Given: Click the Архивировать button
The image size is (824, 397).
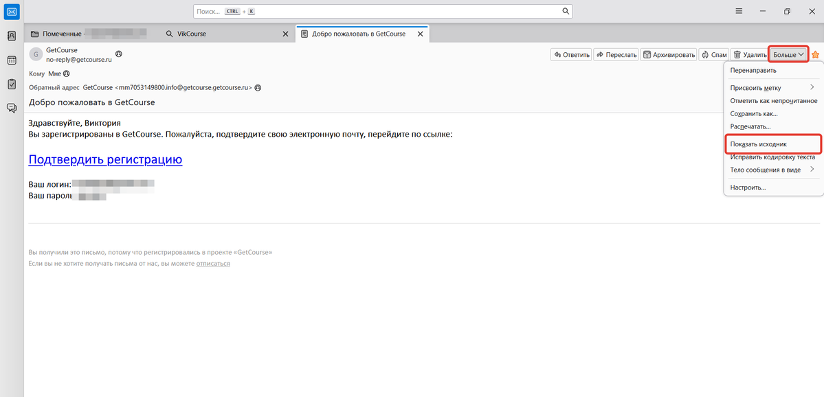Looking at the screenshot, I should click(669, 55).
